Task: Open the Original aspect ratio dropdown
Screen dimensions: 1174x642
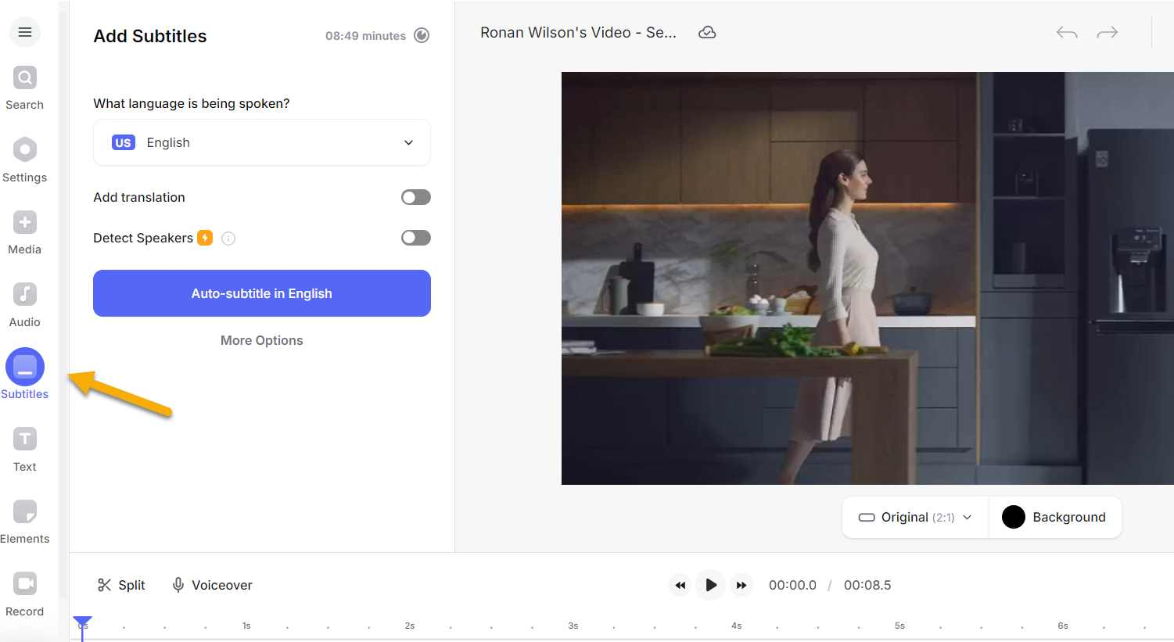Action: coord(915,518)
